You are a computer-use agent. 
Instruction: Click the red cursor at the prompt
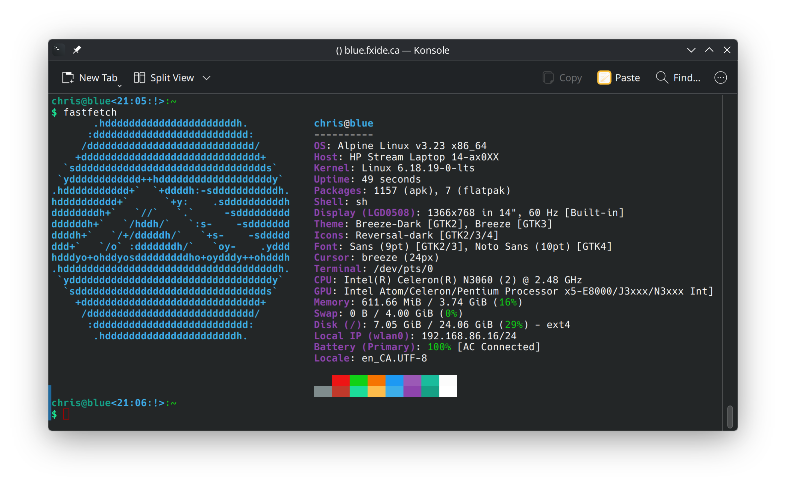[66, 414]
